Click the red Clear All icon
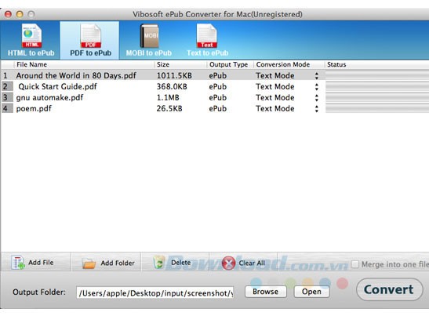 [x=229, y=263]
